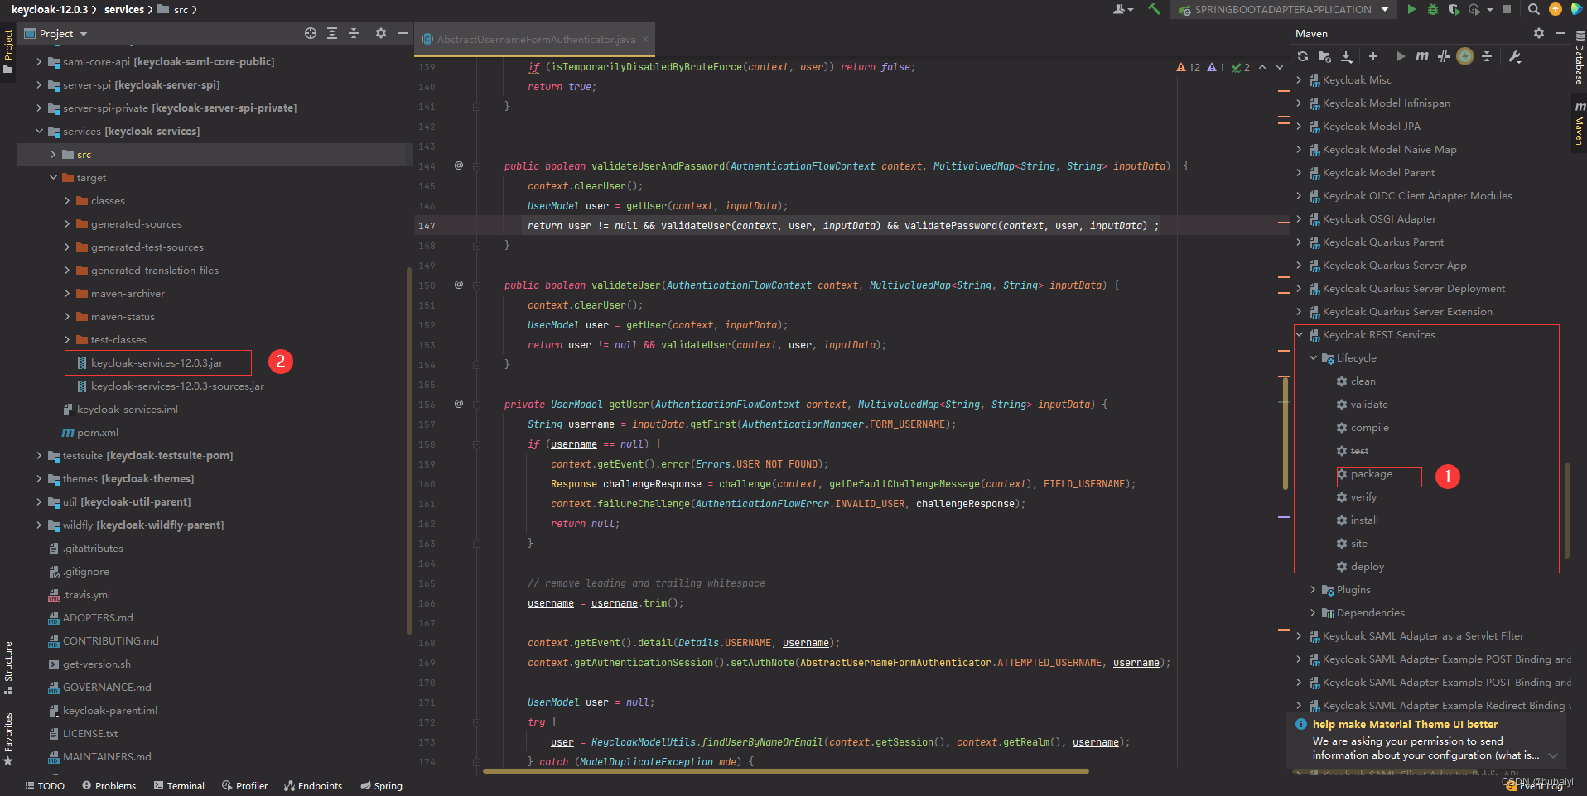Collapse the services [keycloak-services] module
The width and height of the screenshot is (1587, 796).
click(x=39, y=131)
